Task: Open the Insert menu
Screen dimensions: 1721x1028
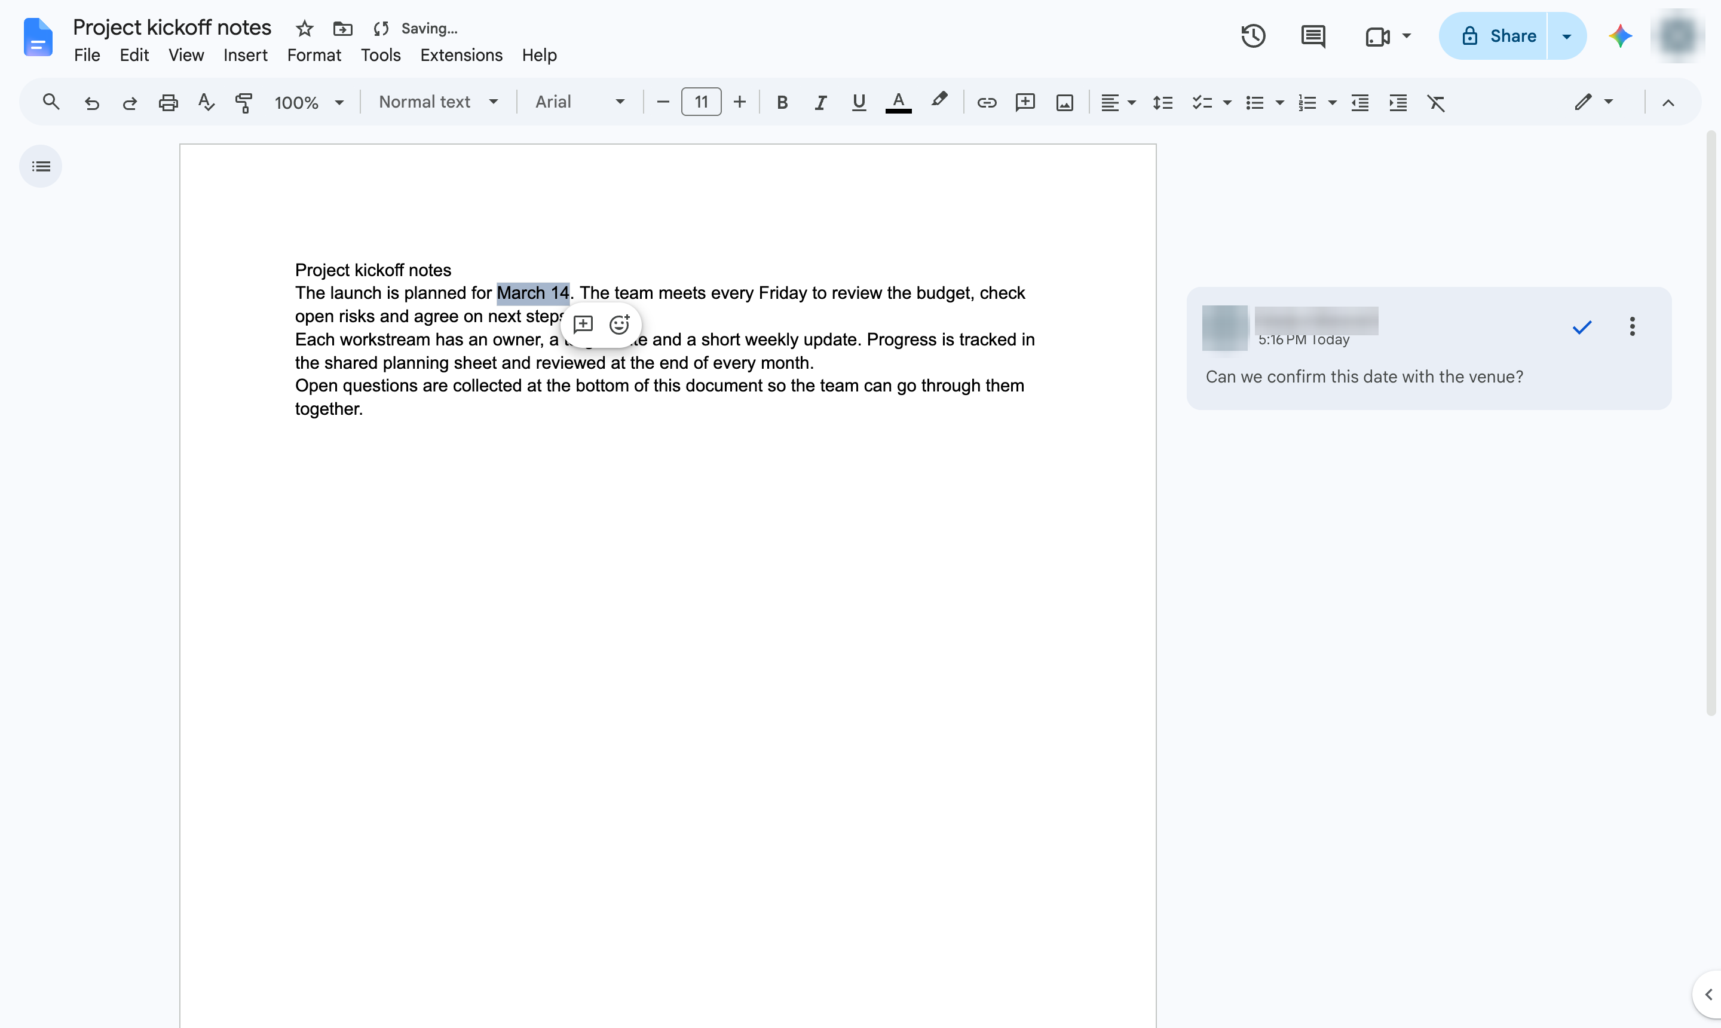Action: pyautogui.click(x=245, y=55)
